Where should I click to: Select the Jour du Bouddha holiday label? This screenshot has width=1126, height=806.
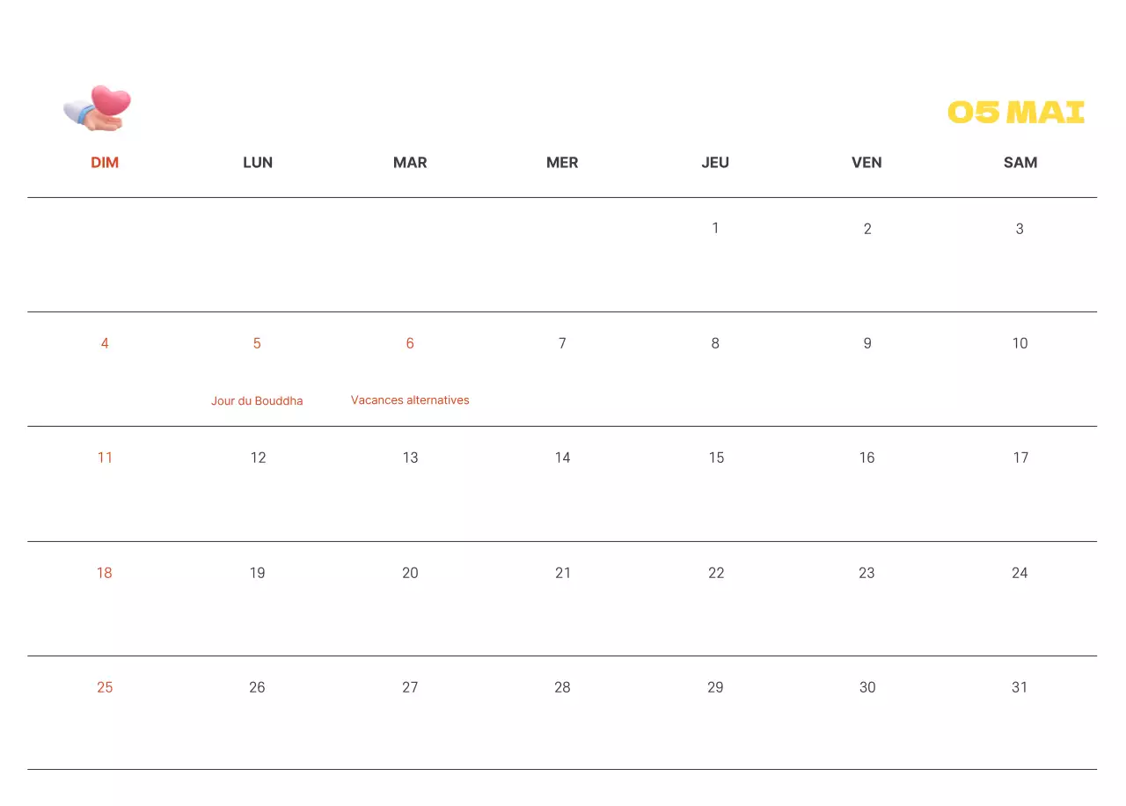pos(257,401)
